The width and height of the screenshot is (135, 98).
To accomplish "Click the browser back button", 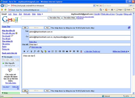I will [x=2, y=6].
